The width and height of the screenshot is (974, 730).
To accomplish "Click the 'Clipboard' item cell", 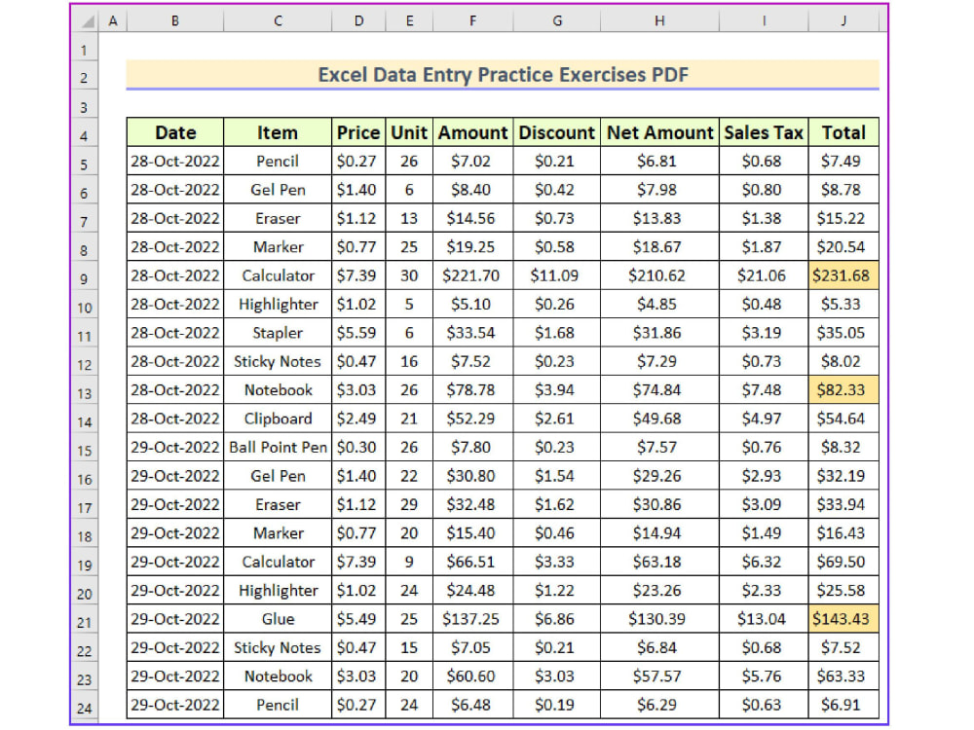I will (x=278, y=419).
